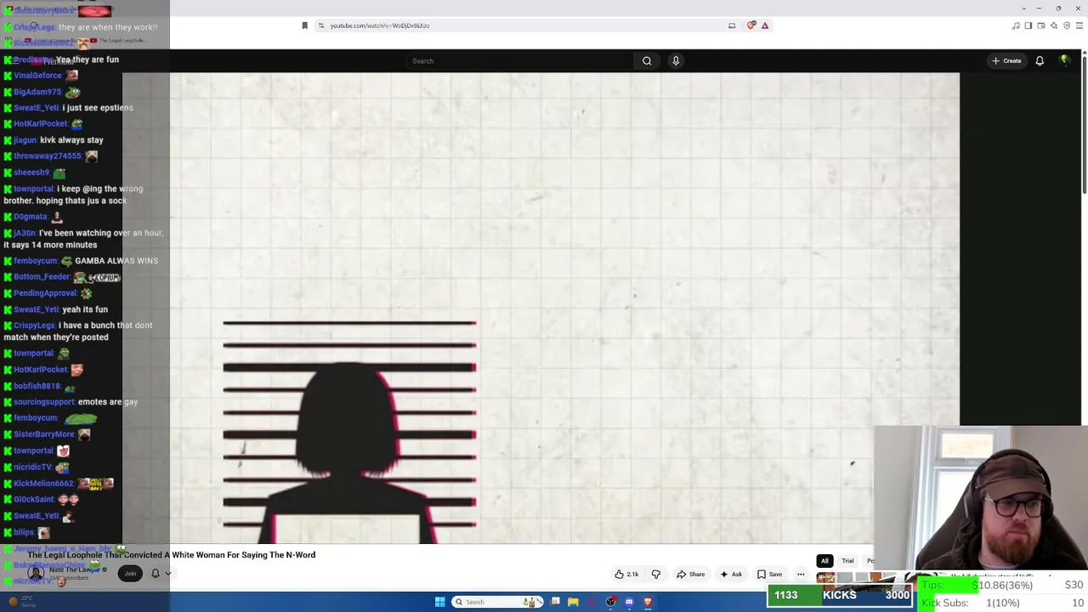Join the channel with the Join button

pyautogui.click(x=130, y=574)
